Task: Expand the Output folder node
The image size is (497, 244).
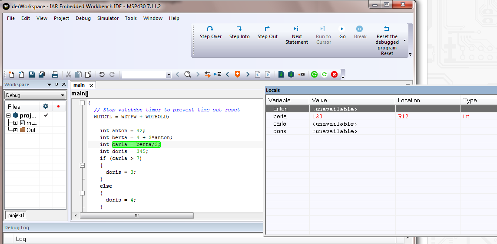Action: (x=15, y=130)
